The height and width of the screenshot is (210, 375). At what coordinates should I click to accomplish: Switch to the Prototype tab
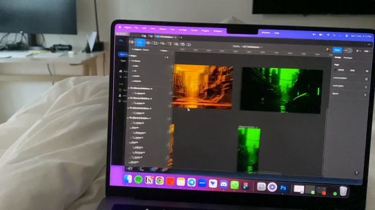pyautogui.click(x=348, y=58)
